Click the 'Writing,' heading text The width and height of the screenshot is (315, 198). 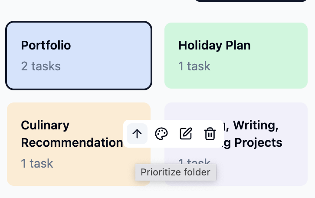256,125
